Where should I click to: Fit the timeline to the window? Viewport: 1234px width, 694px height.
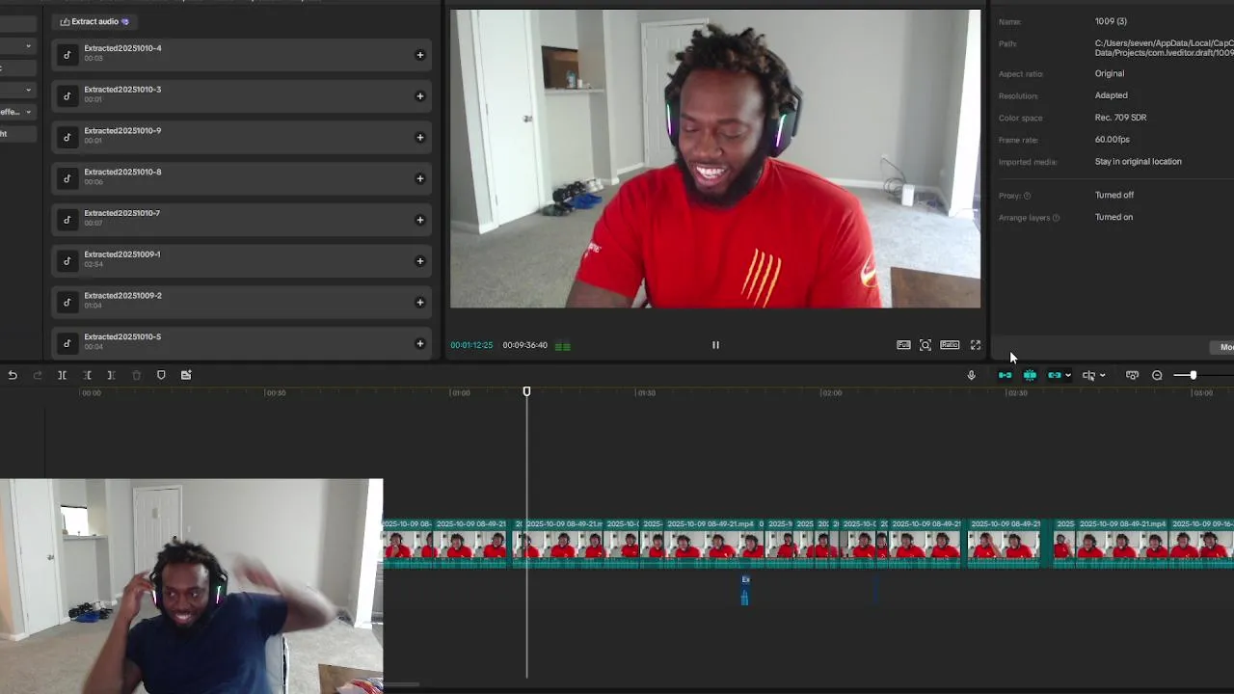[1132, 375]
